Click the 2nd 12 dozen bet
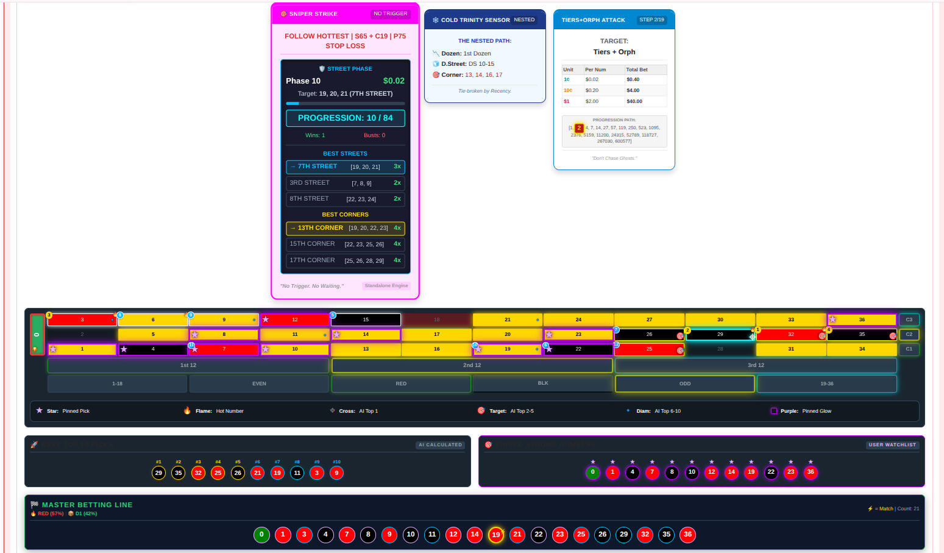 click(472, 365)
